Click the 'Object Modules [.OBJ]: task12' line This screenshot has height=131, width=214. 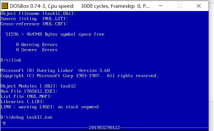coord(38,86)
